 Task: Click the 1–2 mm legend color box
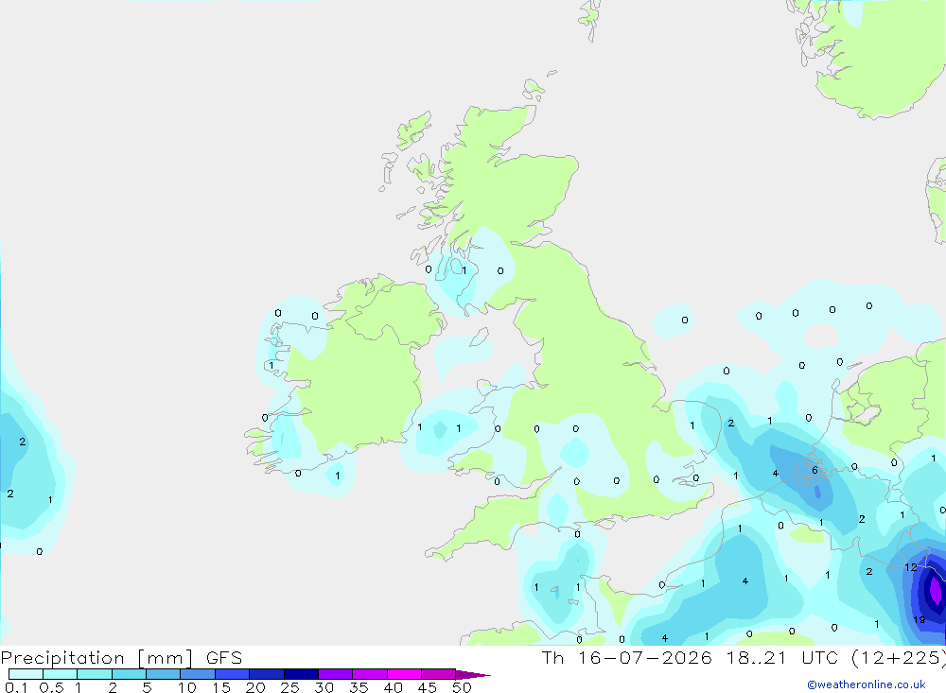pos(95,674)
